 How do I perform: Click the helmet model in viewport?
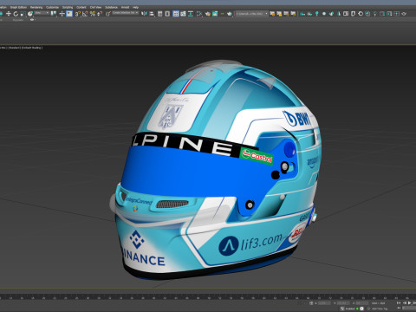215,171
